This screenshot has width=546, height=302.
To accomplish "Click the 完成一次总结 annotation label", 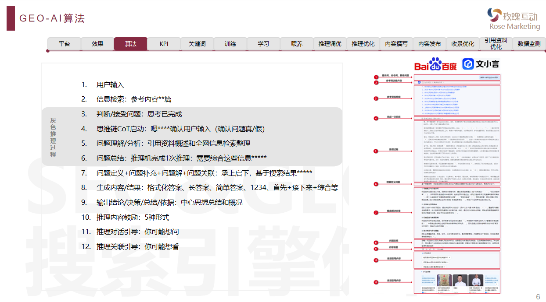I will click(394, 118).
